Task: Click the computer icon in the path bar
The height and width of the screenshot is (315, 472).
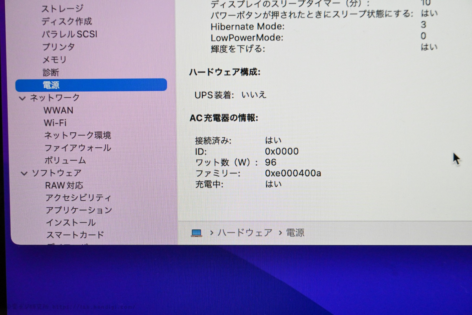Action: [x=196, y=233]
